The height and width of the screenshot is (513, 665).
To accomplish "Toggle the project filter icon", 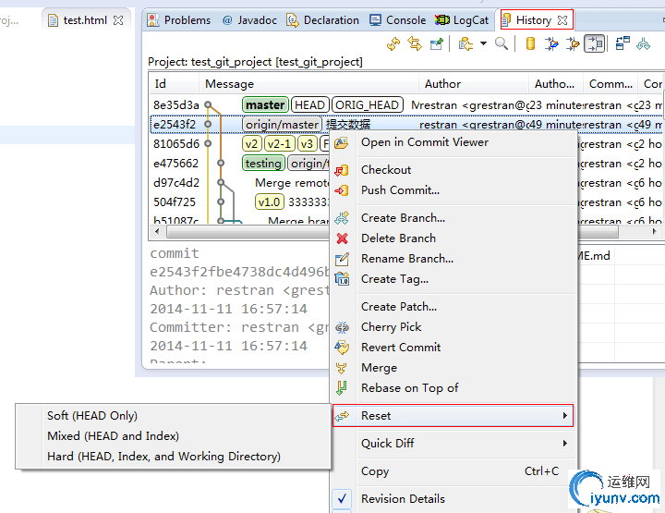I will click(x=551, y=43).
